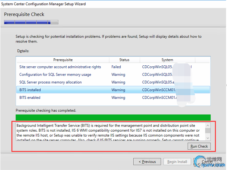Sort by the Prerequisite column header
The image size is (227, 170).
click(x=63, y=60)
